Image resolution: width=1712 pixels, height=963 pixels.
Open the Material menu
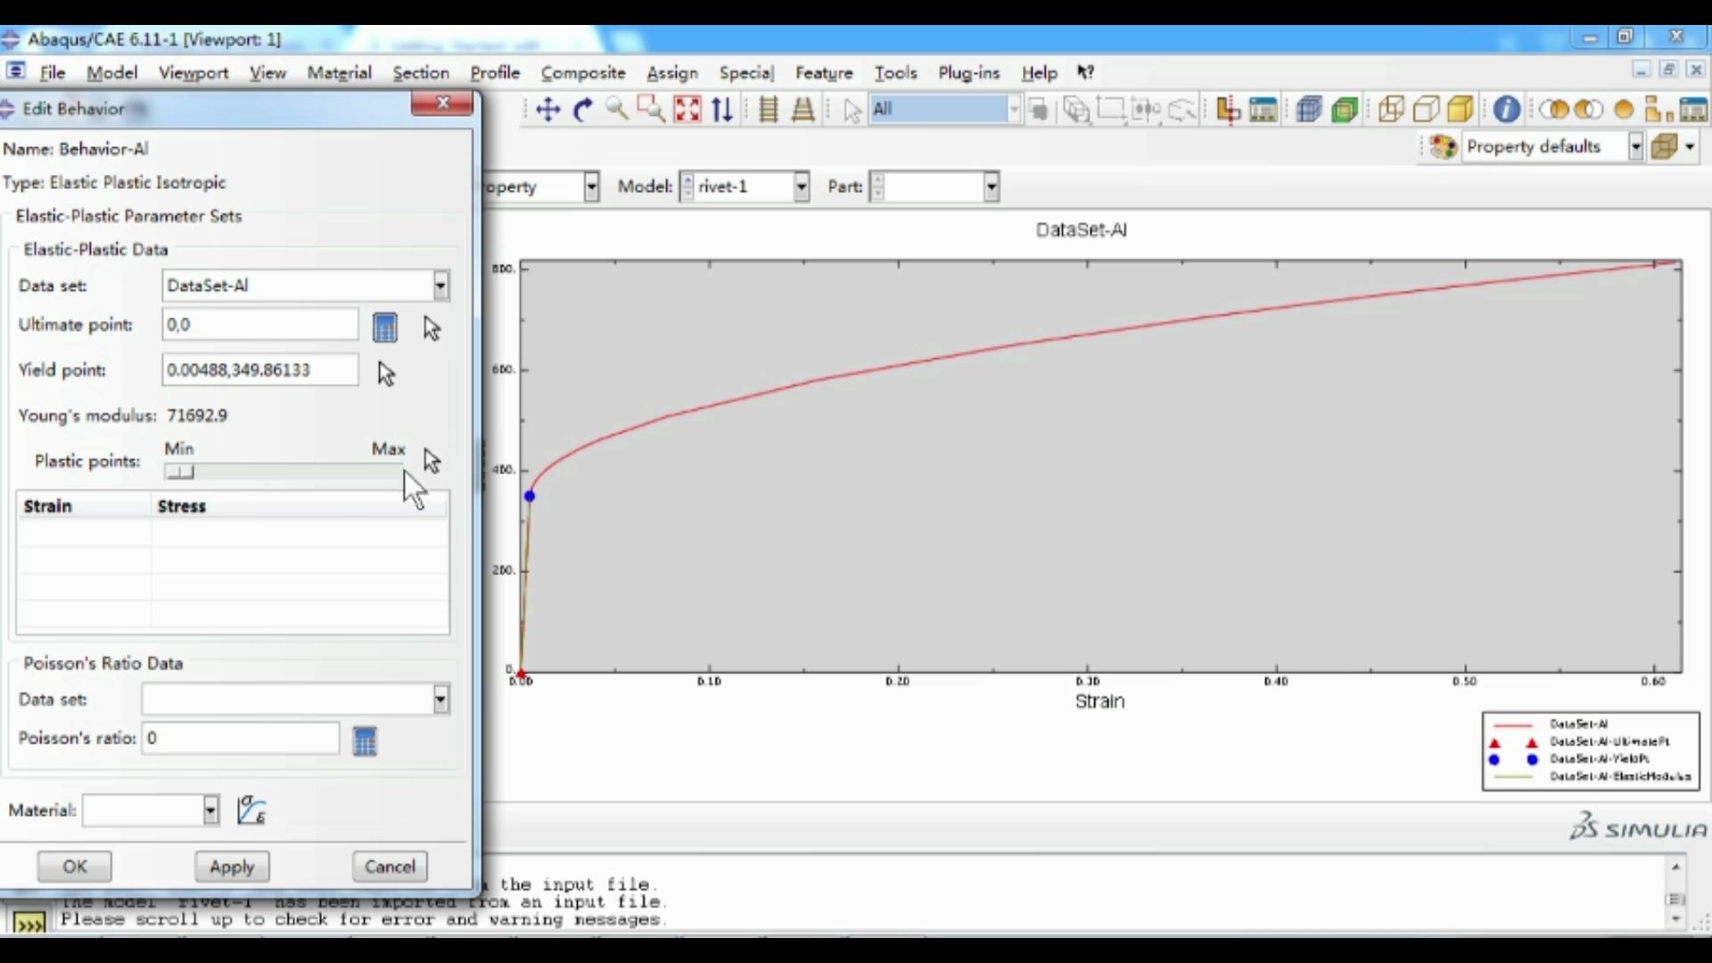[339, 72]
